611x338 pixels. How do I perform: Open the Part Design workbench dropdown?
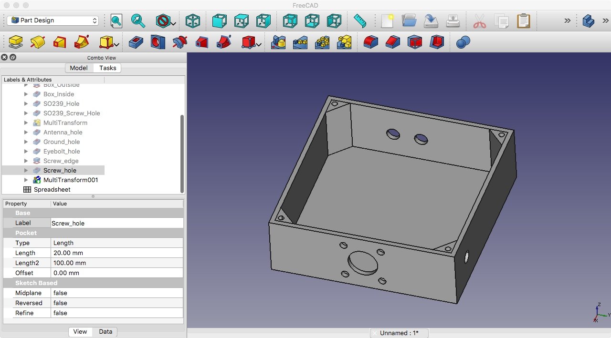pyautogui.click(x=53, y=20)
